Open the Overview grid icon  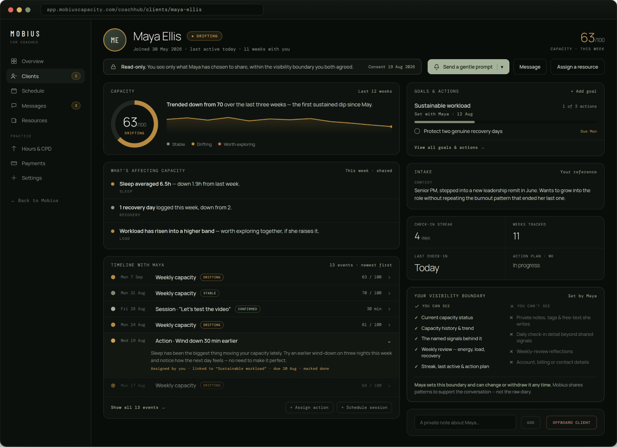[x=14, y=61]
